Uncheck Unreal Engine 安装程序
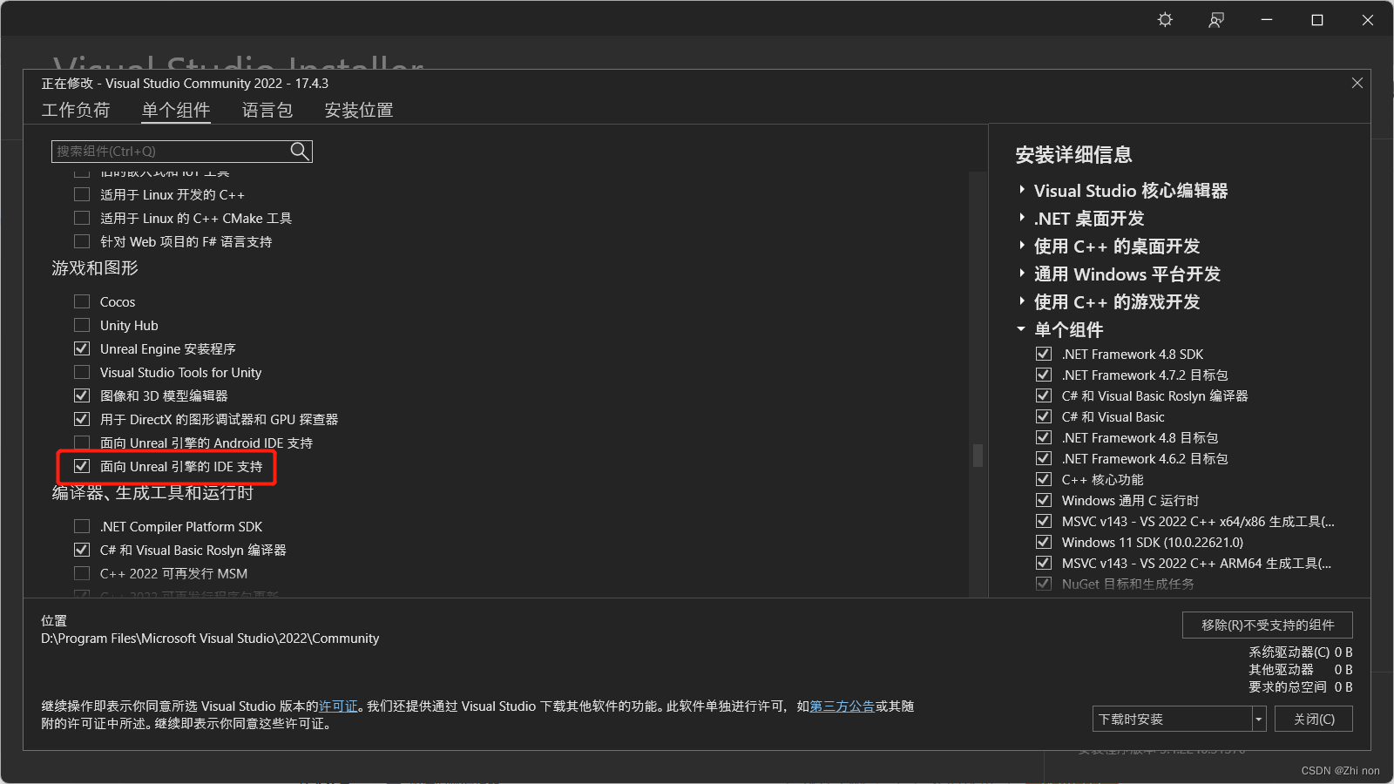Image resolution: width=1394 pixels, height=784 pixels. (82, 348)
